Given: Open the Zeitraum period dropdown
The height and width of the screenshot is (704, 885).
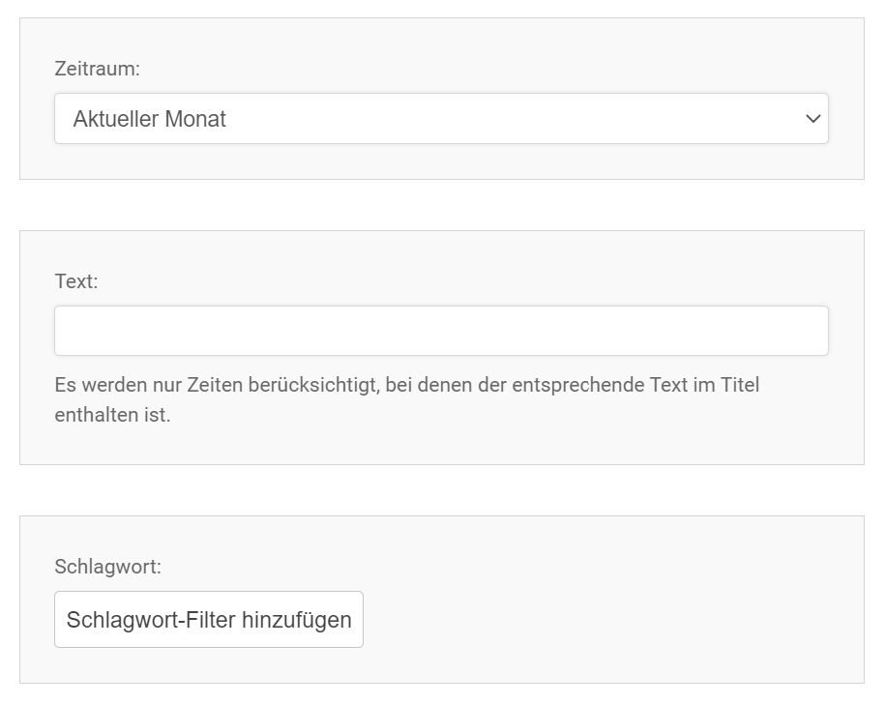Looking at the screenshot, I should click(441, 119).
